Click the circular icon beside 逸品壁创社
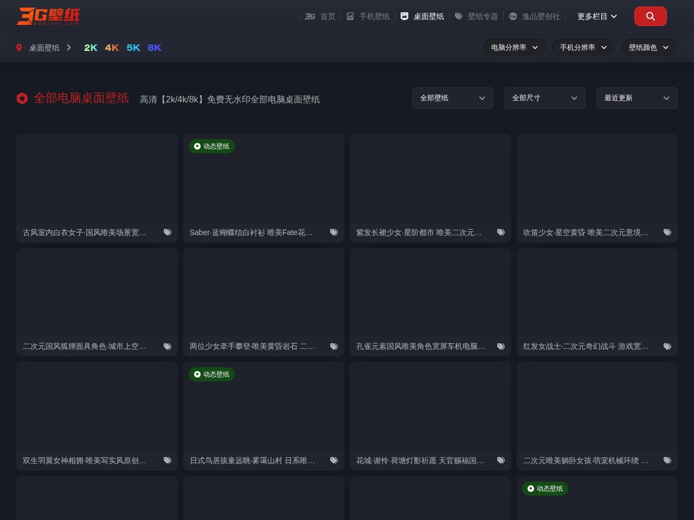Viewport: 694px width, 520px height. coord(513,16)
